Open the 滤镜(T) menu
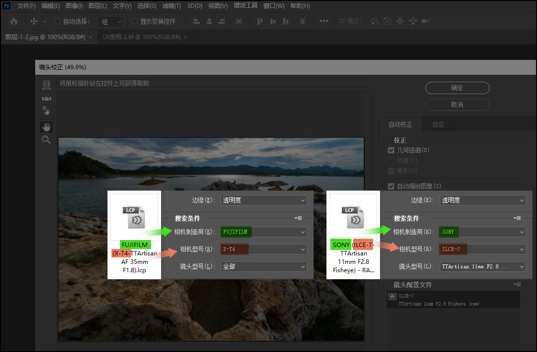The height and width of the screenshot is (352, 537). tap(171, 6)
